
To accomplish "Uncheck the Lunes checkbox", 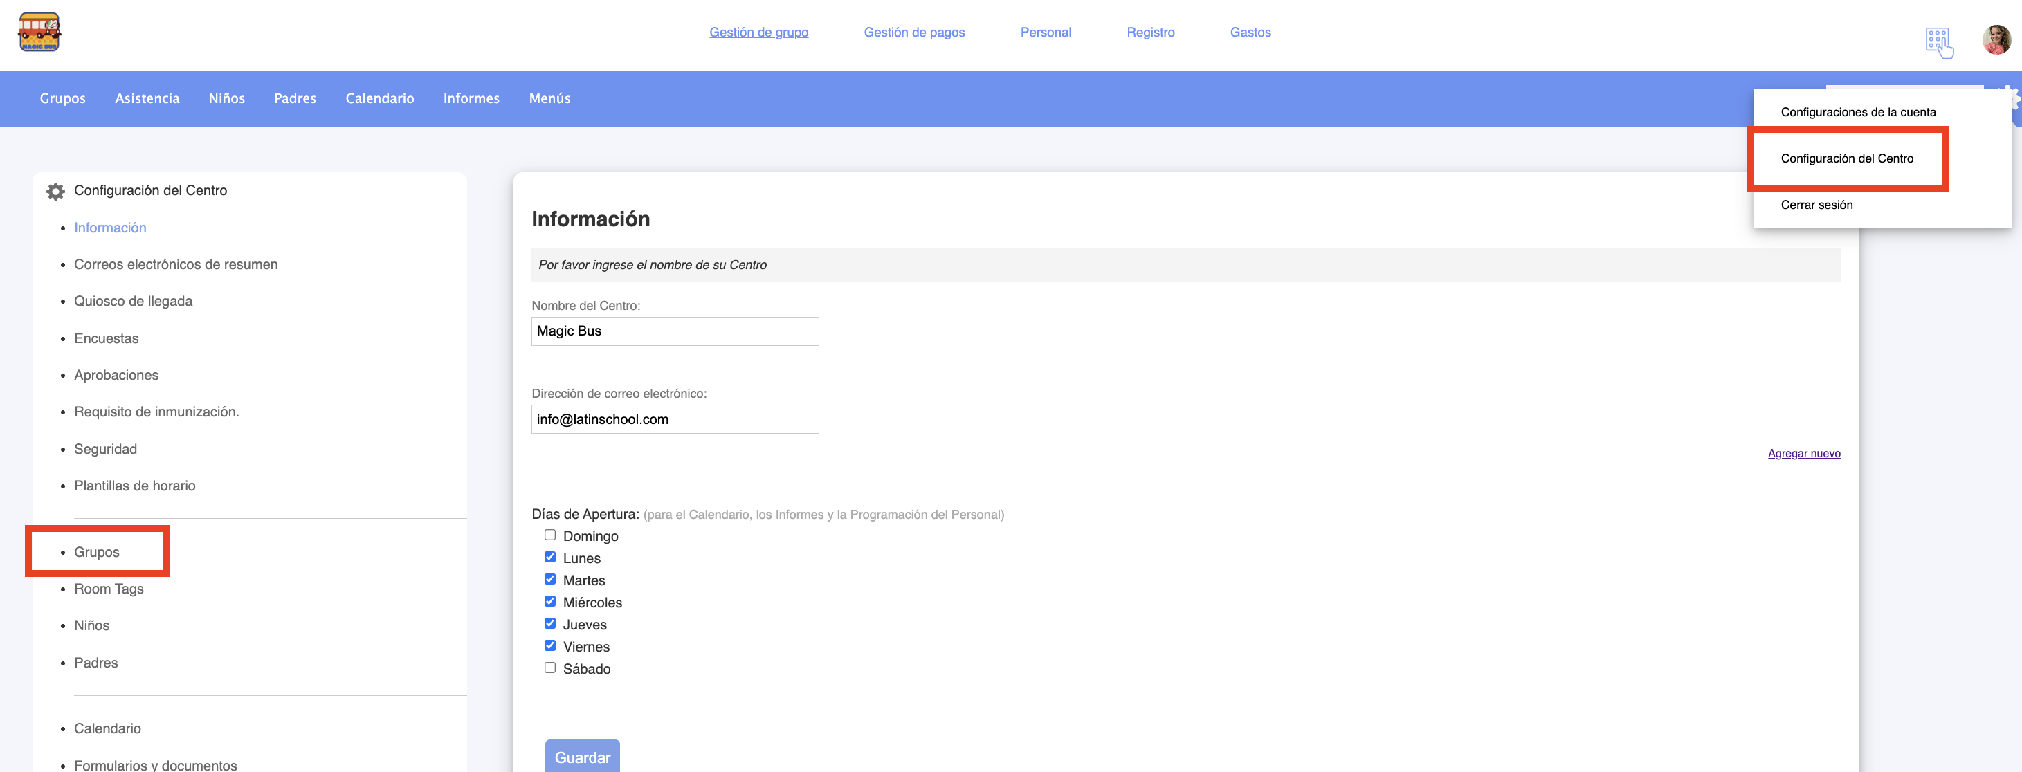I will point(549,557).
